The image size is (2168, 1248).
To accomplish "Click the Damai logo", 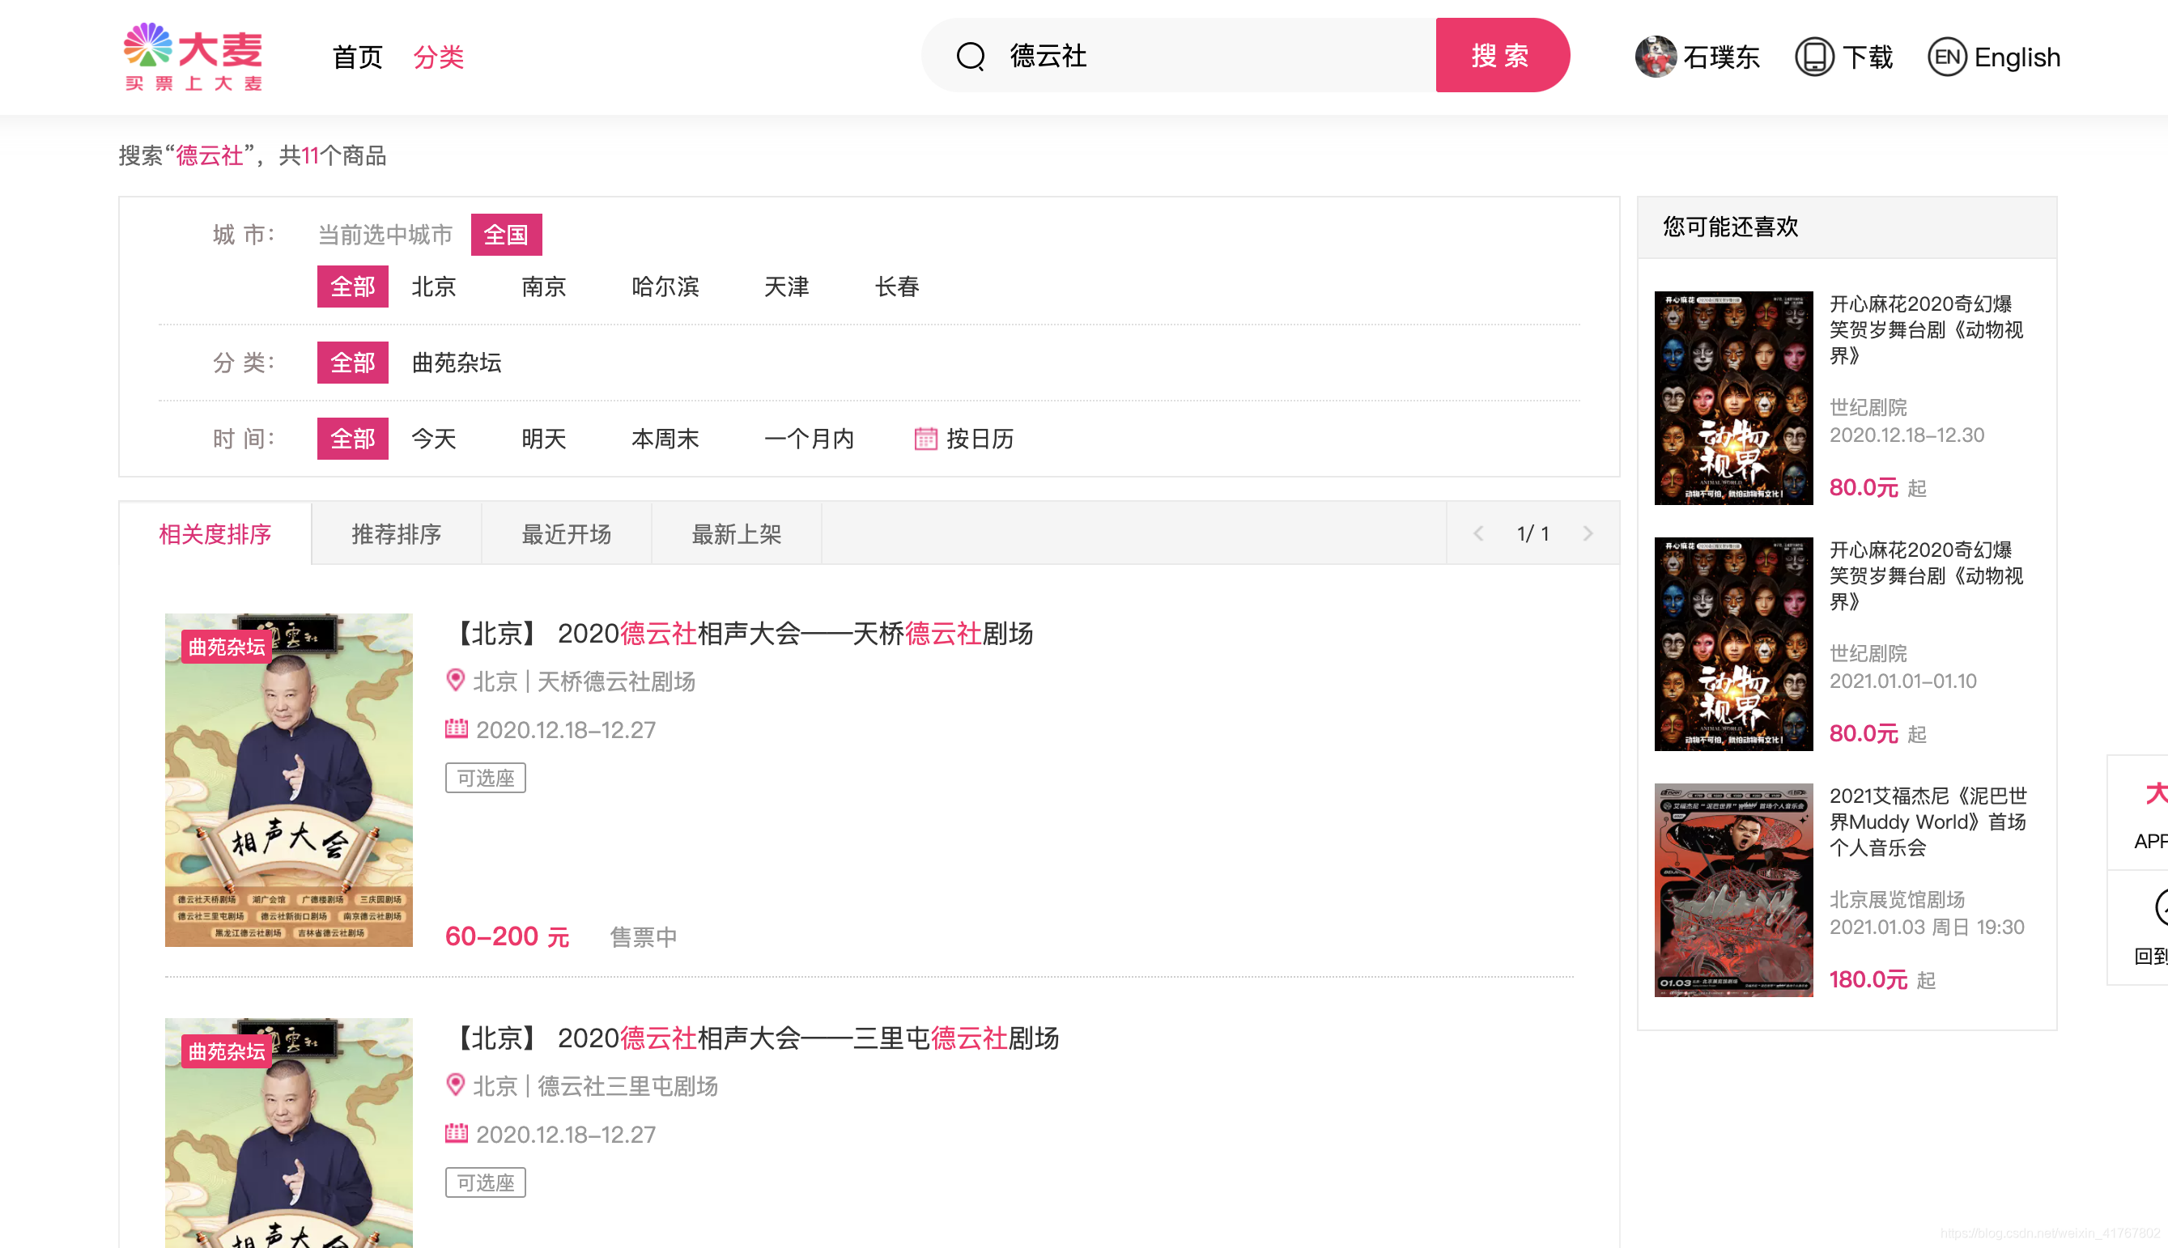I will [x=193, y=57].
